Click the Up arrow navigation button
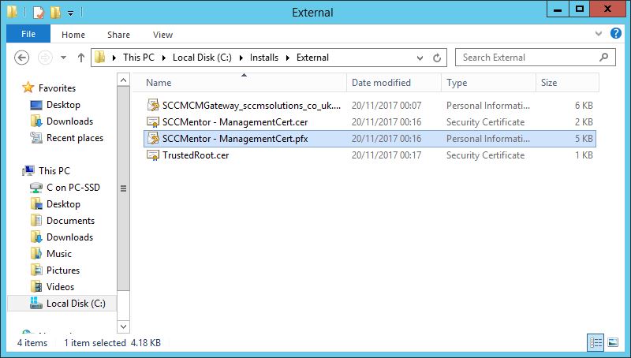This screenshot has width=631, height=358. 80,58
